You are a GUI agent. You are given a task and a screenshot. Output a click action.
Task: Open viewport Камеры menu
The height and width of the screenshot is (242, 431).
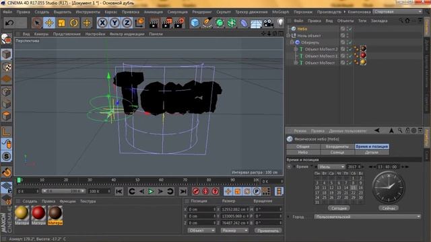pyautogui.click(x=42, y=34)
